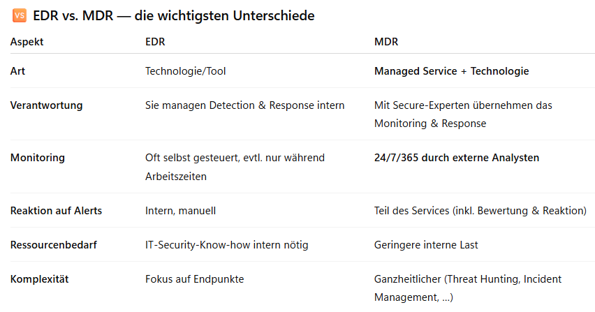
Task: Click the 'Oft selbst gesteuert' cell
Action: [235, 166]
